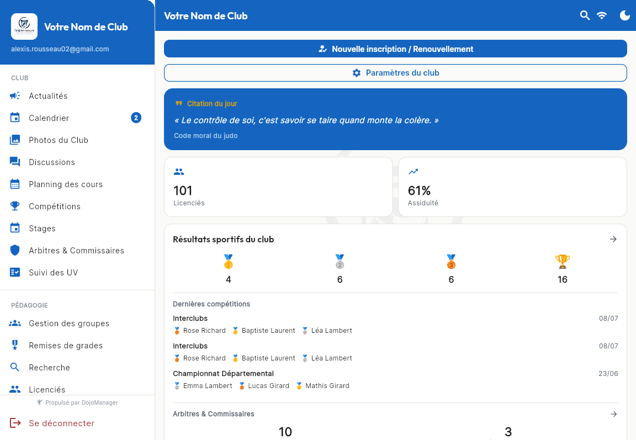Click the Citation du jour quote text
Image resolution: width=636 pixels, height=440 pixels.
306,120
